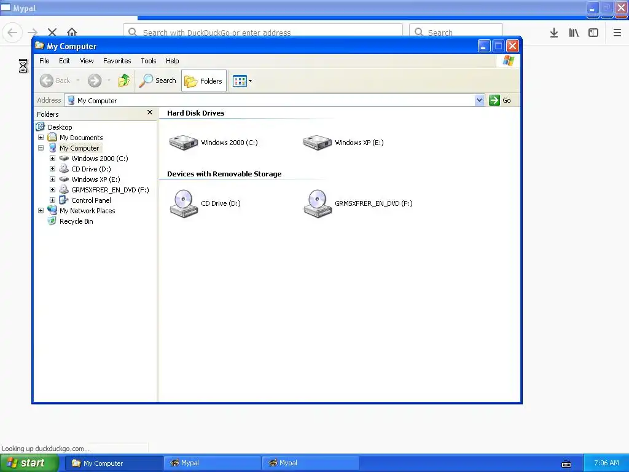Expand Windows 2000 (C:) tree node
The width and height of the screenshot is (629, 472).
click(53, 158)
